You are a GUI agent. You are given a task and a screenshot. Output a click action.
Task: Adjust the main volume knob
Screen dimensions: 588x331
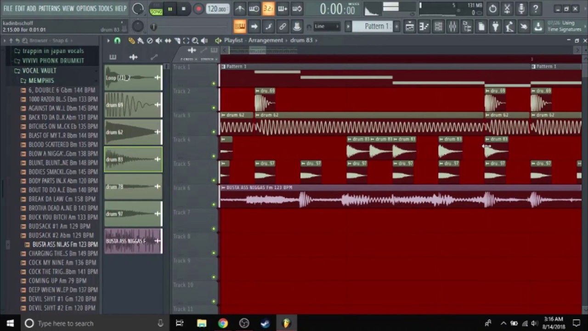[137, 8]
